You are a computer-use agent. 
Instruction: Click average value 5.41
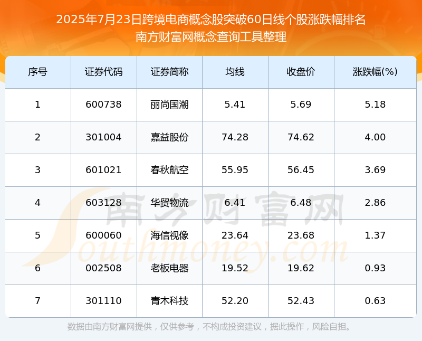(235, 105)
